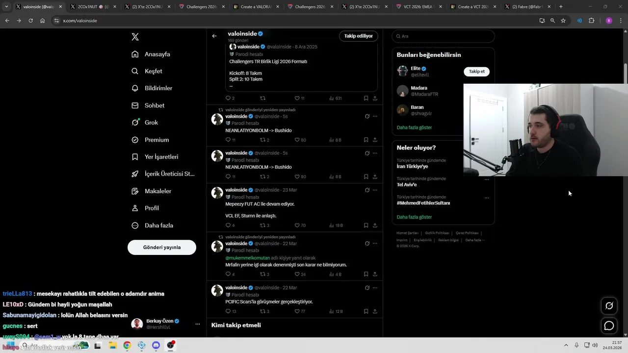Open Premium page
The height and width of the screenshot is (353, 628).
[x=150, y=140]
